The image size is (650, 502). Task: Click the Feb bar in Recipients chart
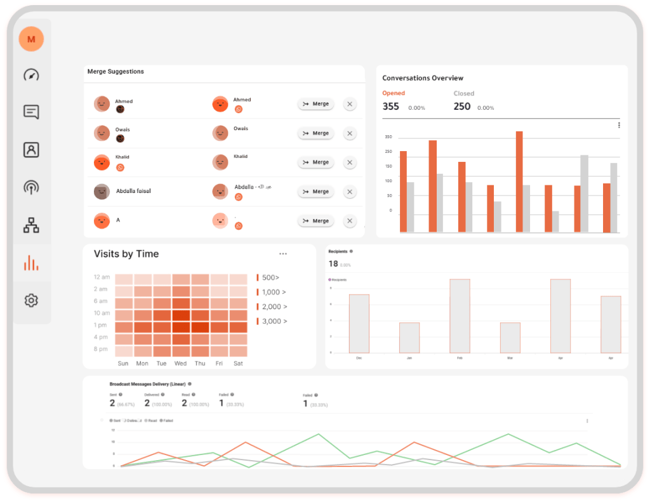(x=460, y=316)
